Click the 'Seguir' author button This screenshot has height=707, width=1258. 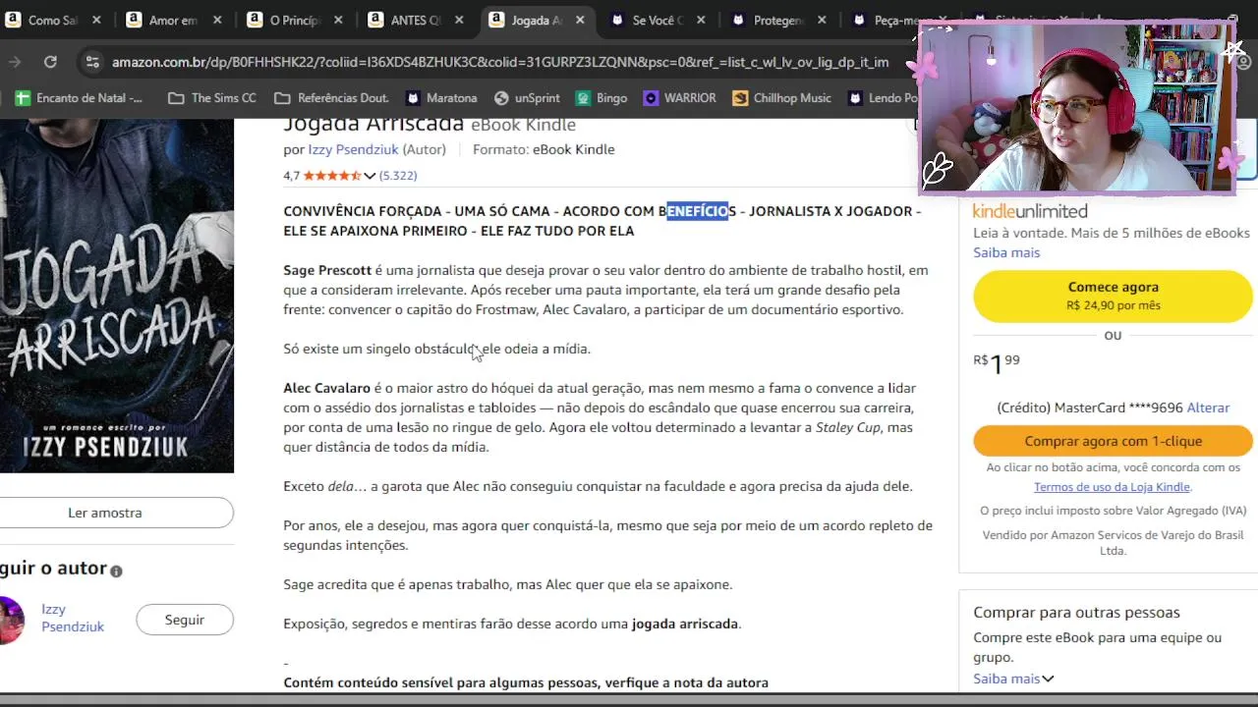pyautogui.click(x=185, y=620)
